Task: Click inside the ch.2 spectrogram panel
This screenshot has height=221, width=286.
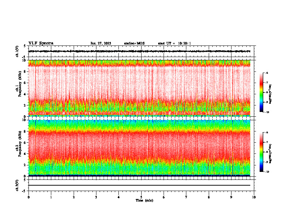Action: 139,148
